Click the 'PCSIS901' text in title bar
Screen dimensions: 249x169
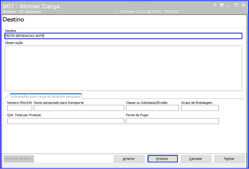(172, 12)
